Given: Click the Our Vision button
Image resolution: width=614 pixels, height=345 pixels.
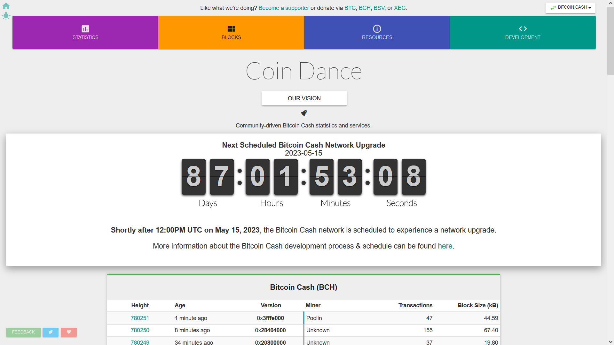Looking at the screenshot, I should coord(304,98).
